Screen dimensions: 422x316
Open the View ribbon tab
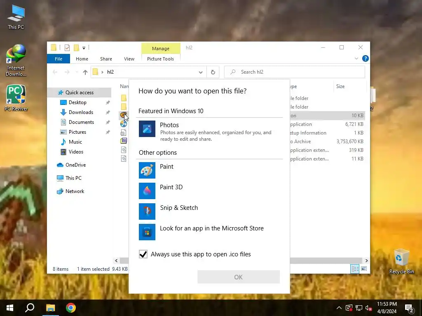129,59
